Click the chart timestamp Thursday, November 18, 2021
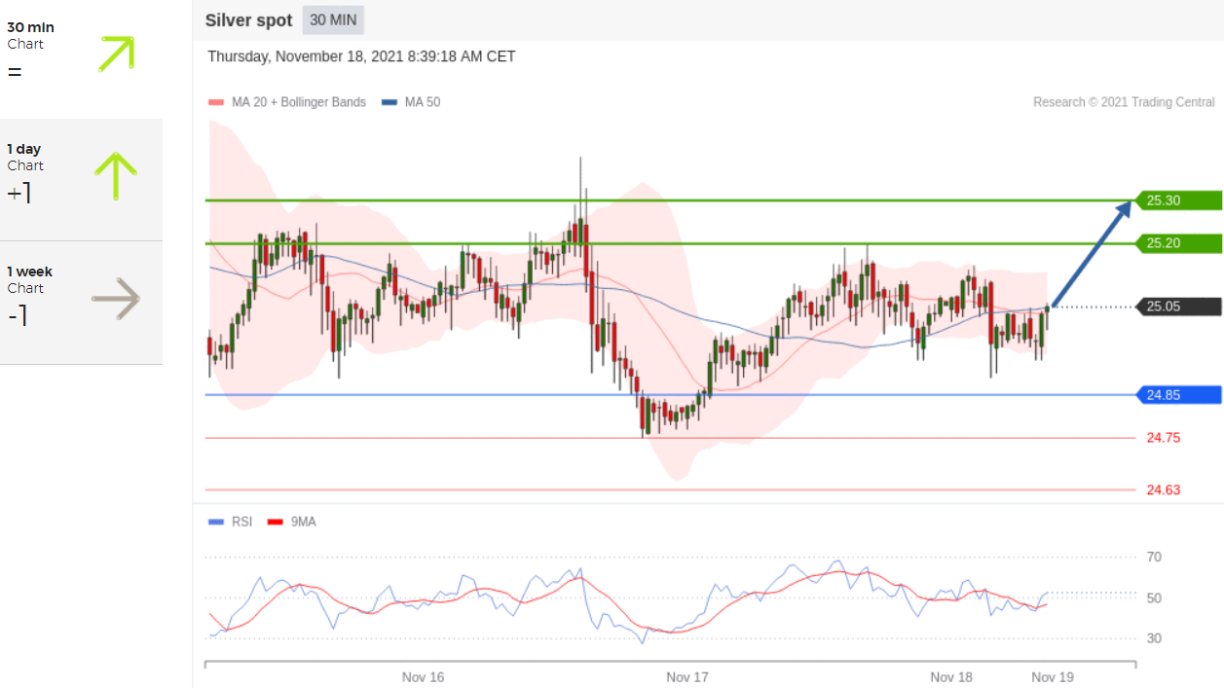The height and width of the screenshot is (688, 1224). [361, 56]
